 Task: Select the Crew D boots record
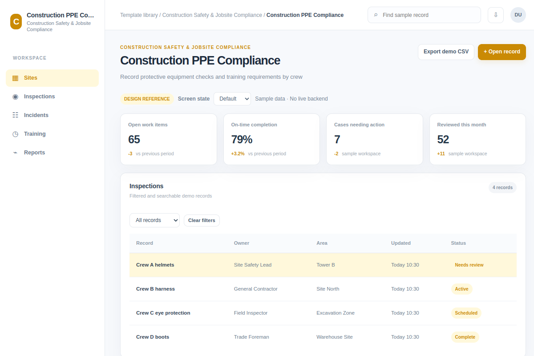(323, 337)
